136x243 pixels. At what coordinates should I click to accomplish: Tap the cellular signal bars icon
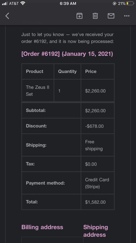(x=5, y=3)
